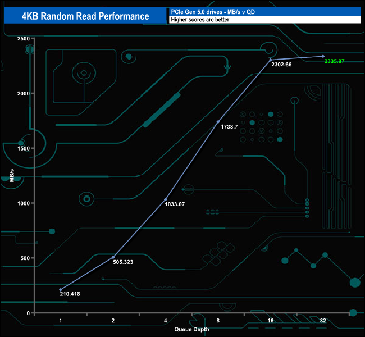Select the data point at queue depth 8
365x337 pixels.
[218, 122]
